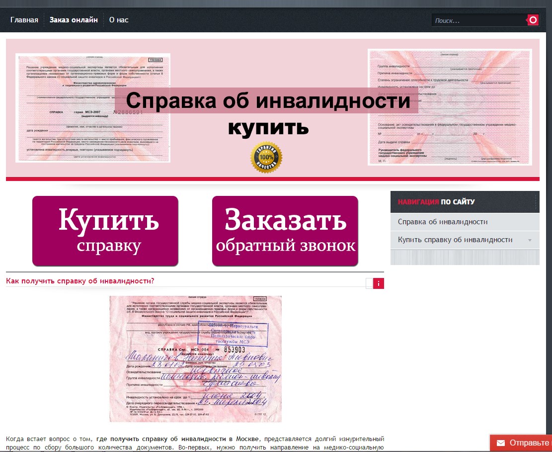Expand the Купить справку об инвалидности arrow

530,240
